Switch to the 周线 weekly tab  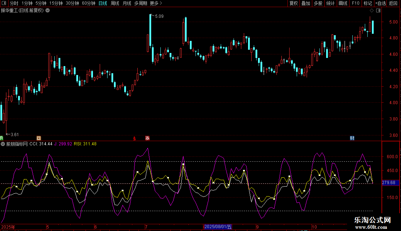coord(115,3)
